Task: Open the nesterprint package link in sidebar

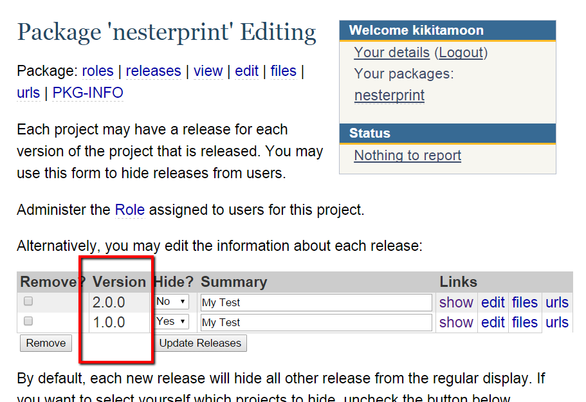Action: pyautogui.click(x=389, y=95)
